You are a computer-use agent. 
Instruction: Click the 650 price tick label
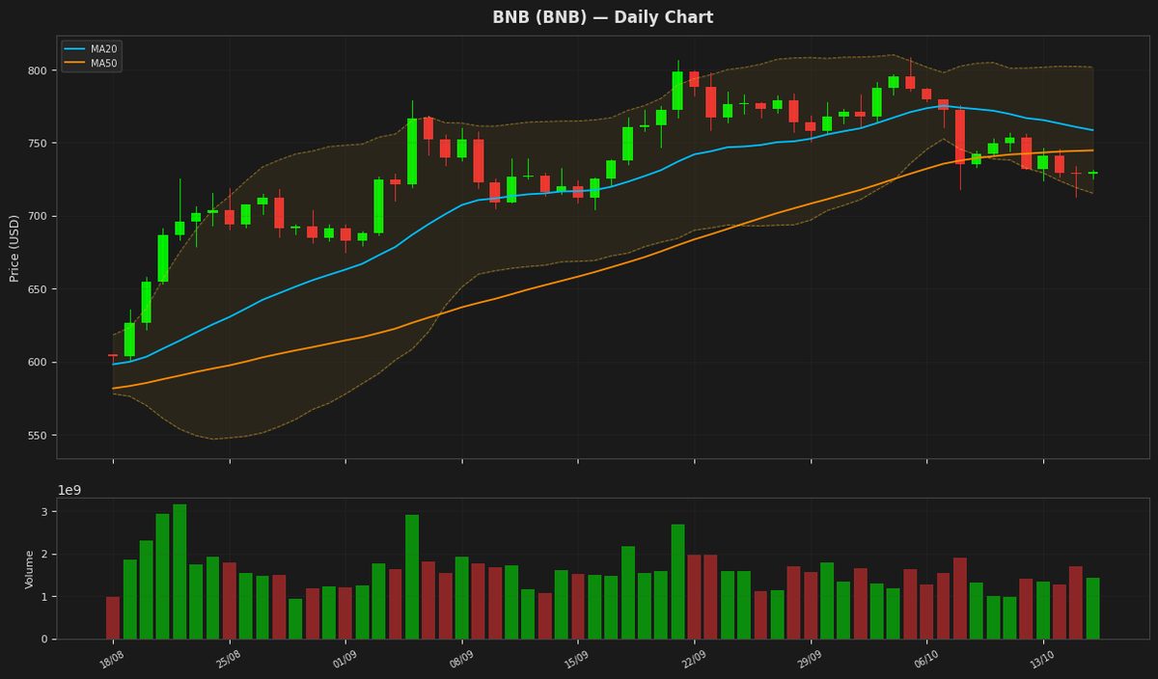(38, 289)
